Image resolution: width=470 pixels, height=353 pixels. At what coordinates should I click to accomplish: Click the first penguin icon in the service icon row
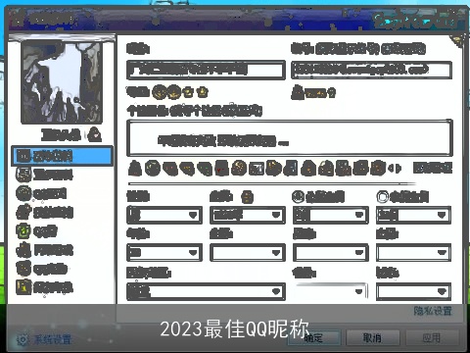(x=134, y=168)
